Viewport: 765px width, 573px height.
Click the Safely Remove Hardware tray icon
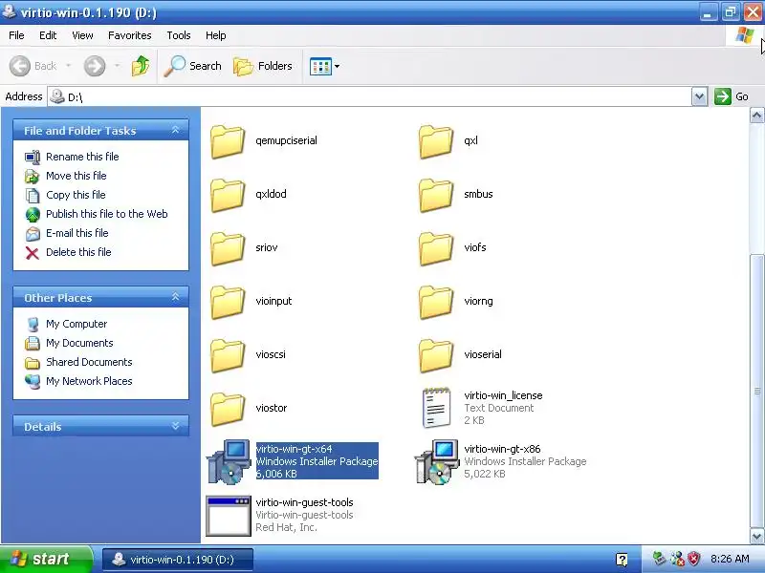click(x=659, y=559)
